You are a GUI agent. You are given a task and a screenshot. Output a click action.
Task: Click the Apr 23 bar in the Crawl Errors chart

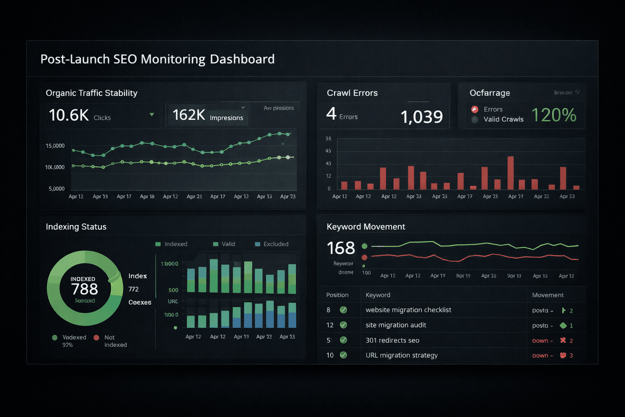(564, 178)
